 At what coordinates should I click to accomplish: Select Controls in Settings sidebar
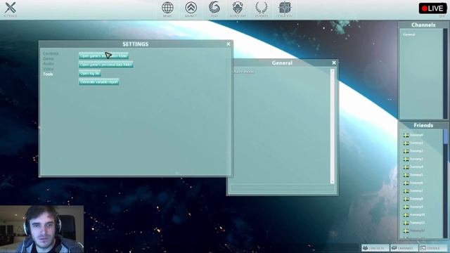(x=51, y=53)
